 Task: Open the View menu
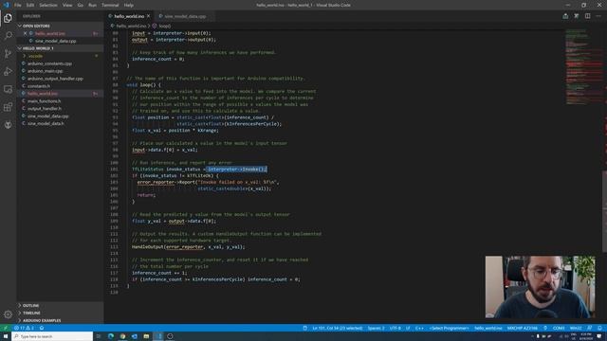(67, 5)
